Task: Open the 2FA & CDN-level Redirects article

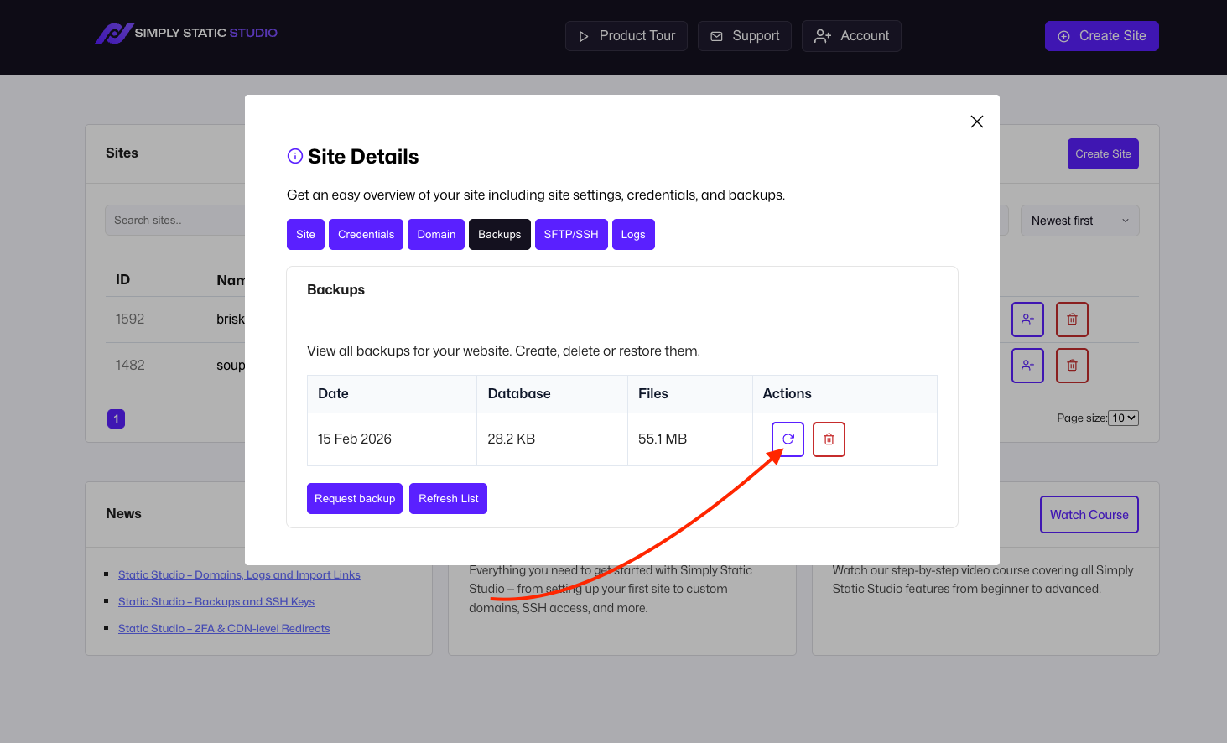Action: coord(224,629)
